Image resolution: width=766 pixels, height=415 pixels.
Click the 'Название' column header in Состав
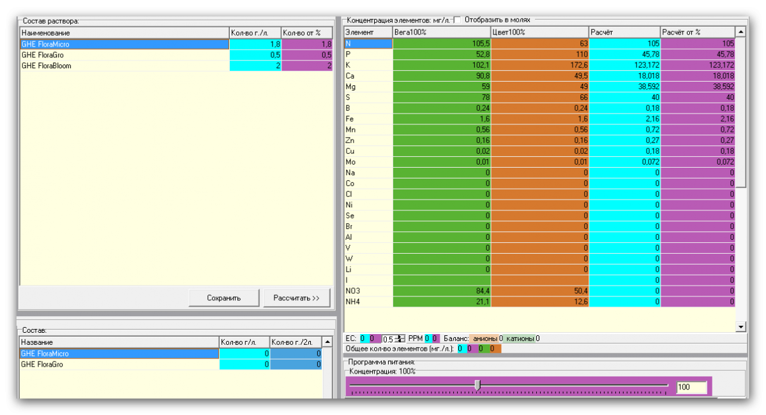click(119, 342)
